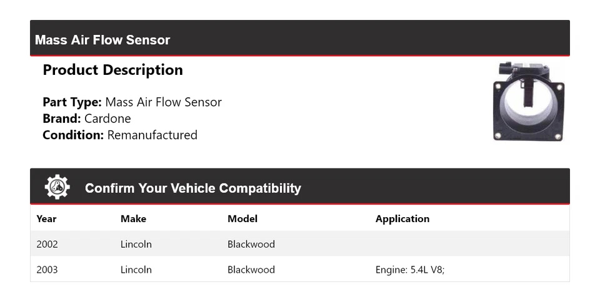Screen dimensions: 600x302
Task: Click the Engine: 5.4L V8 cell
Action: (x=409, y=270)
